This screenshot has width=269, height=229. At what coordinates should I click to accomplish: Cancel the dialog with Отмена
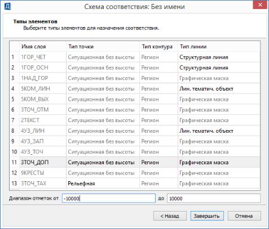[x=244, y=216]
